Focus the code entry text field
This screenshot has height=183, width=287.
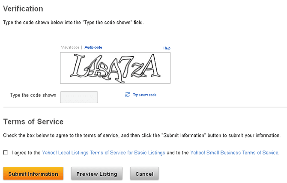tap(79, 97)
